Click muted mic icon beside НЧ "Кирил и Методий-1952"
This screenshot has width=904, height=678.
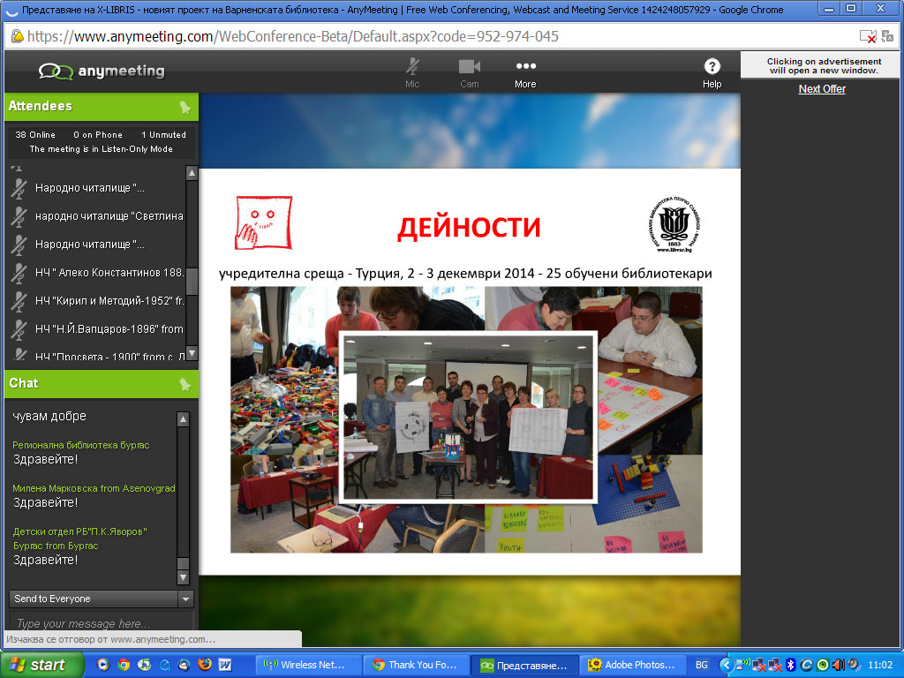pyautogui.click(x=19, y=301)
